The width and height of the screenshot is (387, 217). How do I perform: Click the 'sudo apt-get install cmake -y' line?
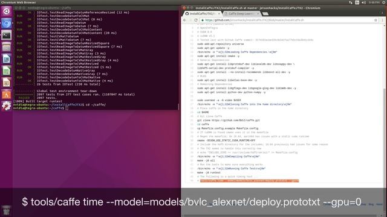click(218, 56)
